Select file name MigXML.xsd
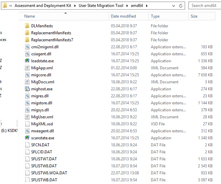Image resolution: width=221 pixels, height=184 pixels. [42, 124]
